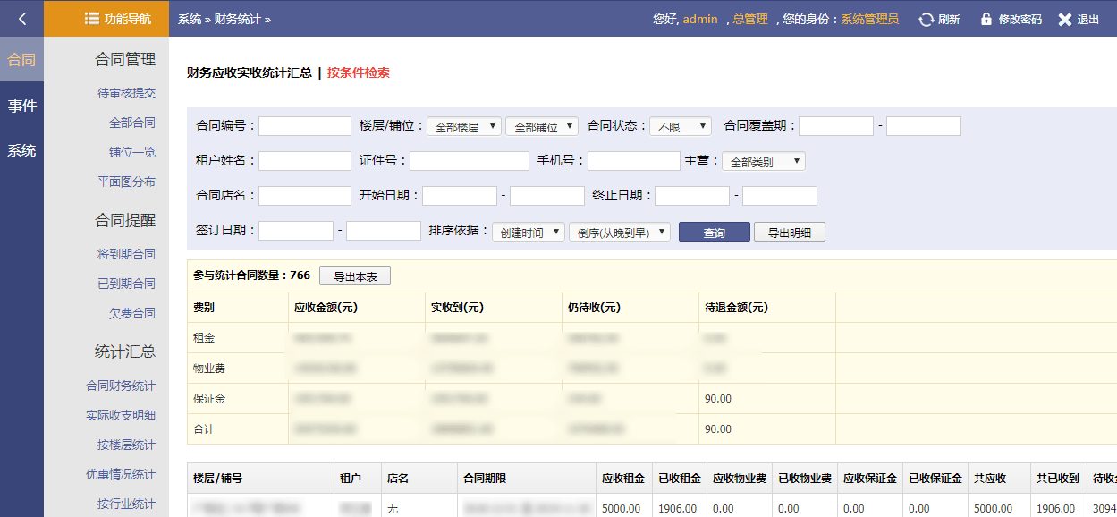Click the 导出明细 button
Screen dimensions: 1117x517
coord(790,232)
